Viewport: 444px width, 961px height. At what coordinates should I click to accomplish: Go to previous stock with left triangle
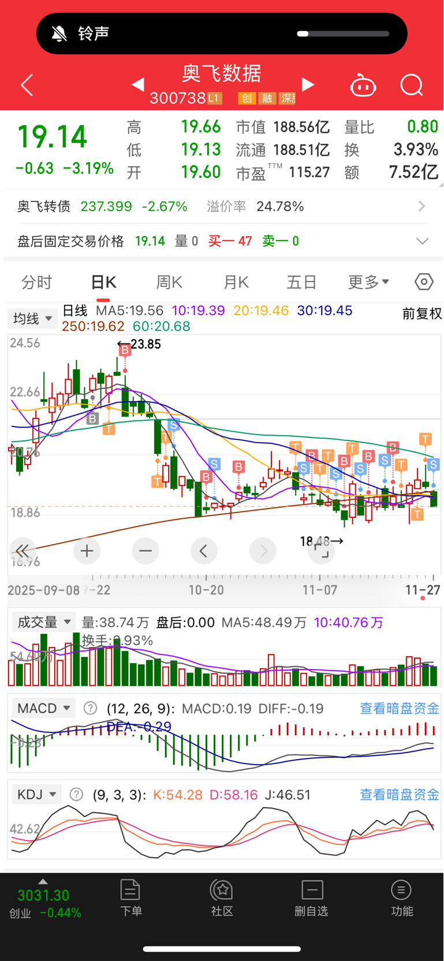pyautogui.click(x=138, y=85)
